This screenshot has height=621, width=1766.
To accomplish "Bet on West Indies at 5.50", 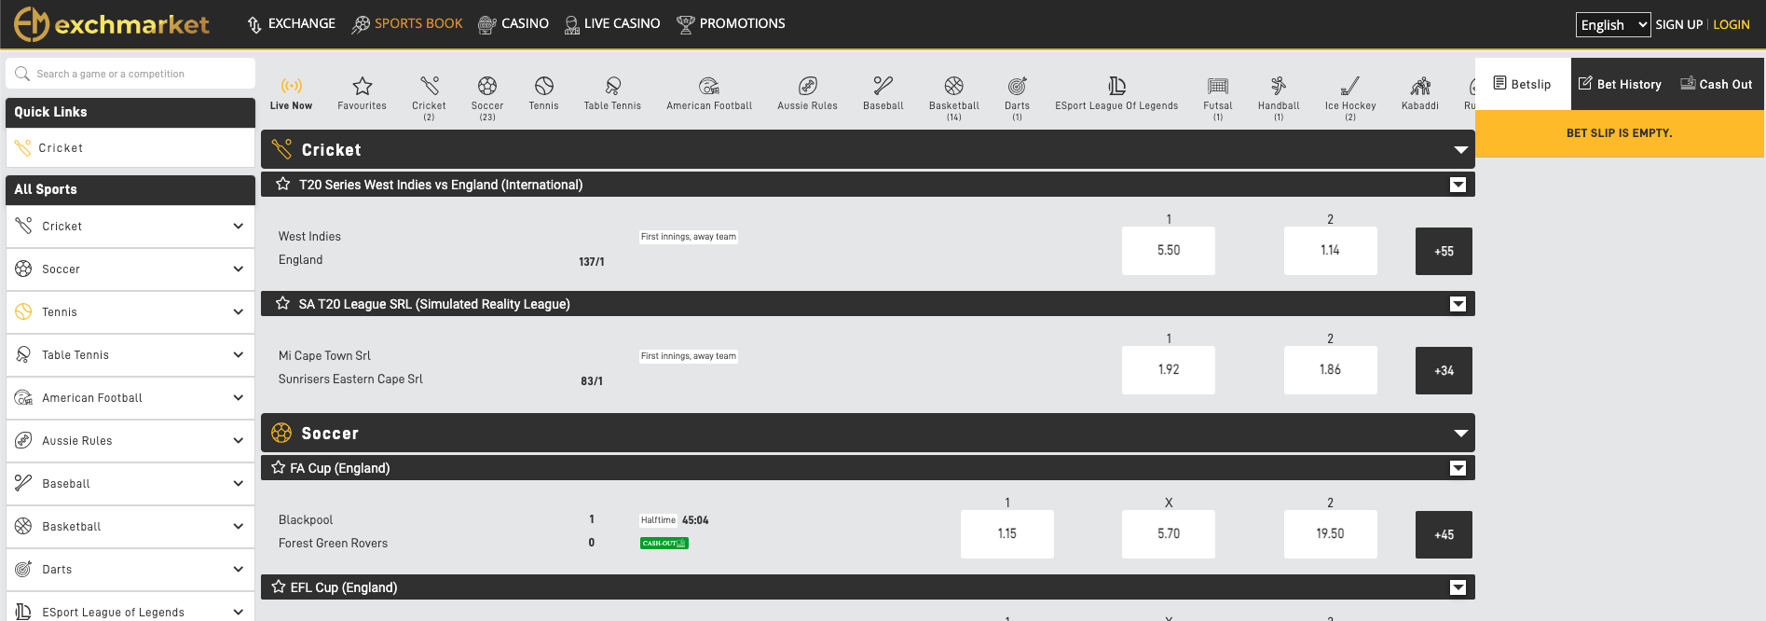I will pyautogui.click(x=1169, y=251).
